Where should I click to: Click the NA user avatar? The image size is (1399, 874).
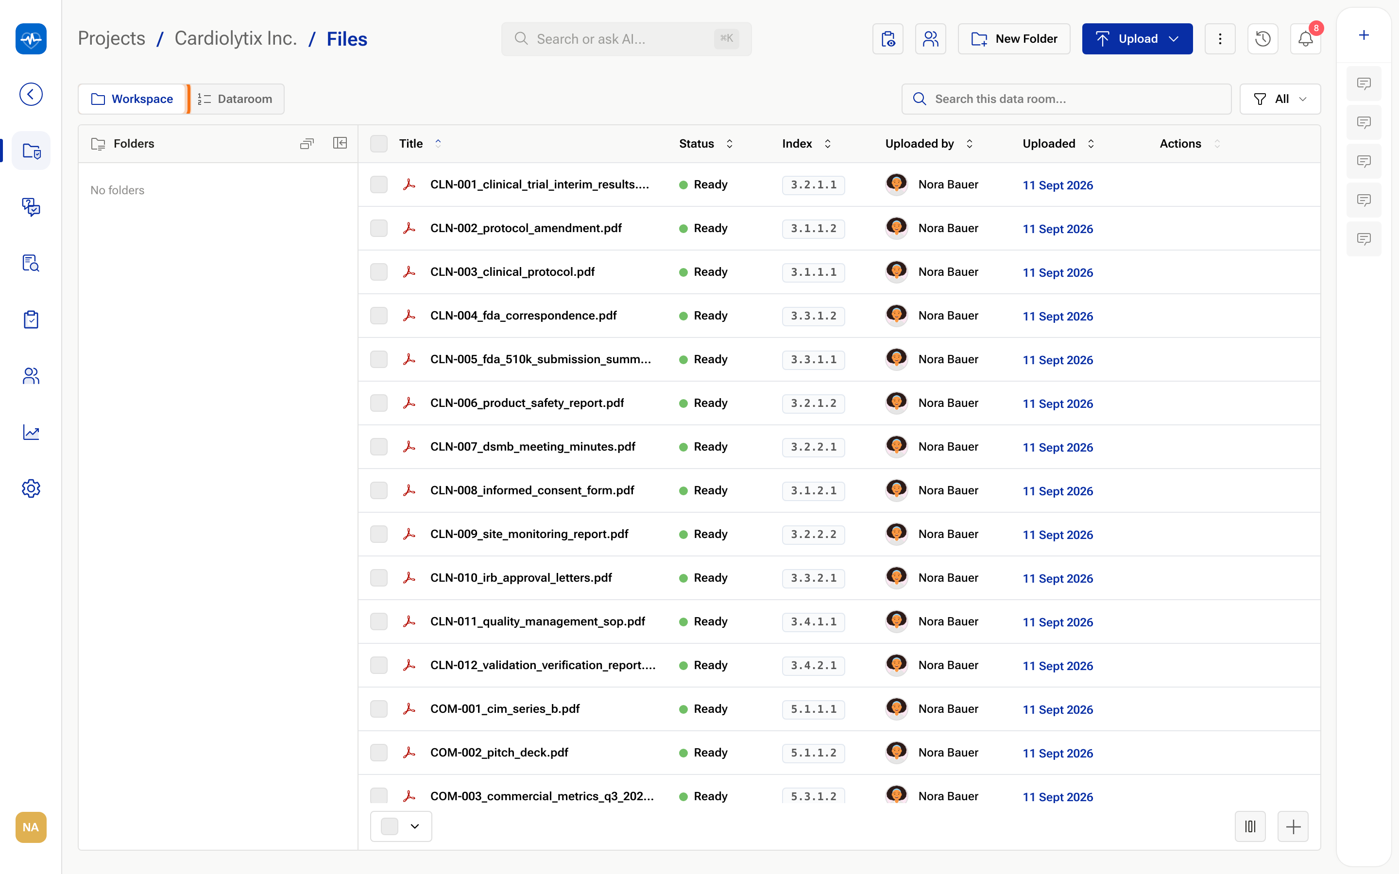[x=31, y=827]
